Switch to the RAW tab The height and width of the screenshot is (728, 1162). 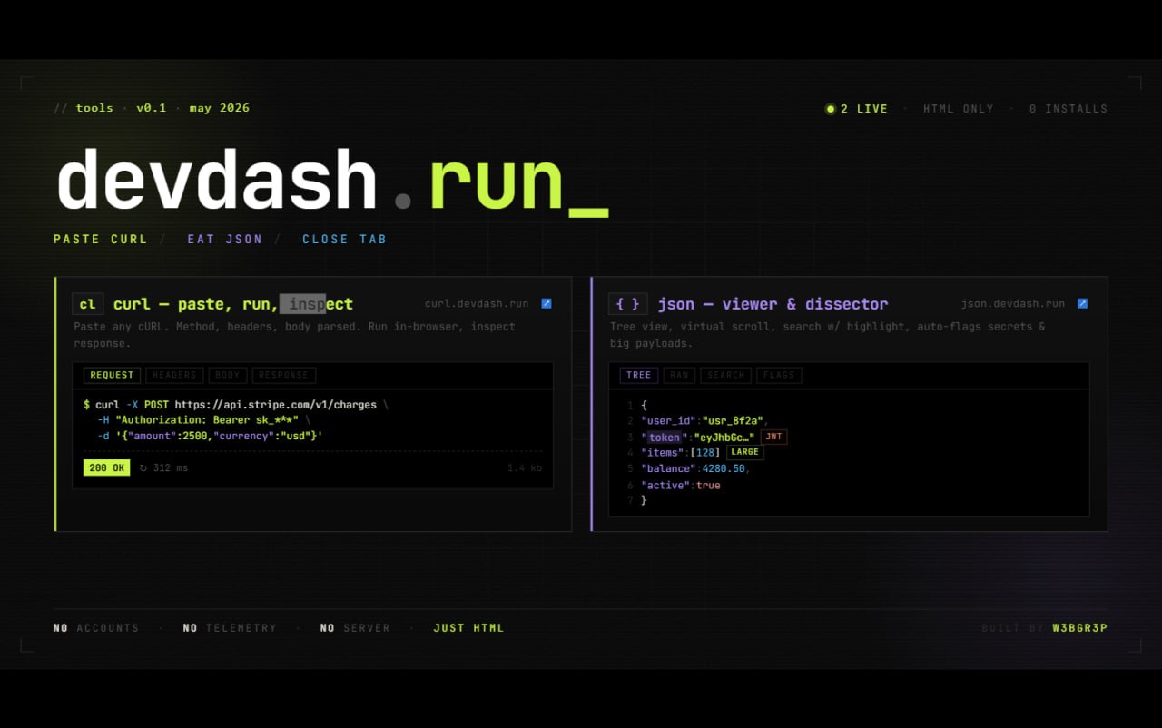pos(679,375)
